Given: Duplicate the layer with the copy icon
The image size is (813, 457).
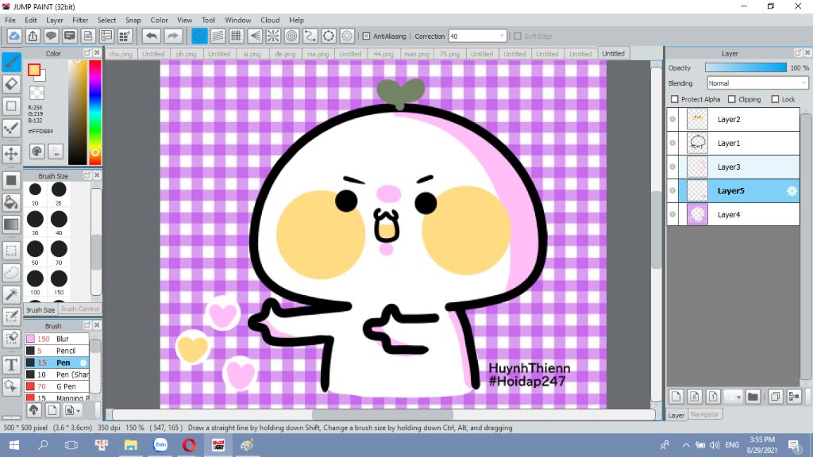Looking at the screenshot, I should click(x=775, y=397).
